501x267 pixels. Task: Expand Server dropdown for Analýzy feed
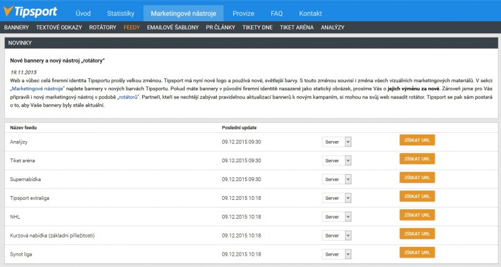tap(337, 142)
